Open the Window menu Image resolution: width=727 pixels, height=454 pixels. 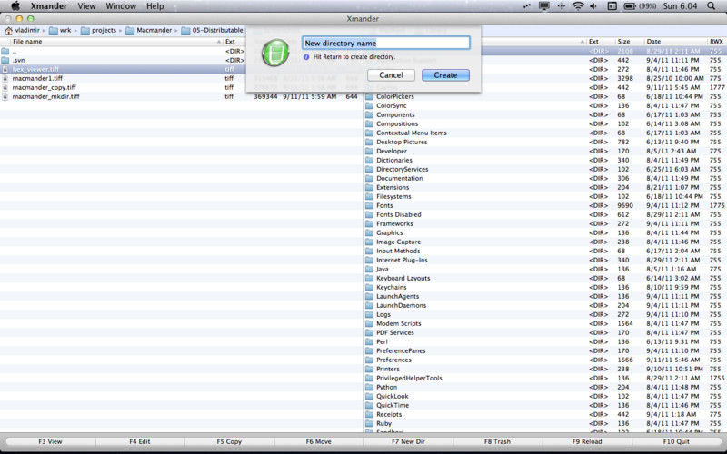pyautogui.click(x=121, y=6)
